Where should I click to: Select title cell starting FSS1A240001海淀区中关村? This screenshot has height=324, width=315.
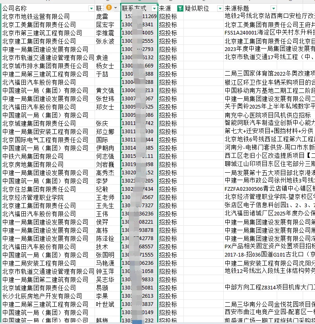tap(269, 32)
